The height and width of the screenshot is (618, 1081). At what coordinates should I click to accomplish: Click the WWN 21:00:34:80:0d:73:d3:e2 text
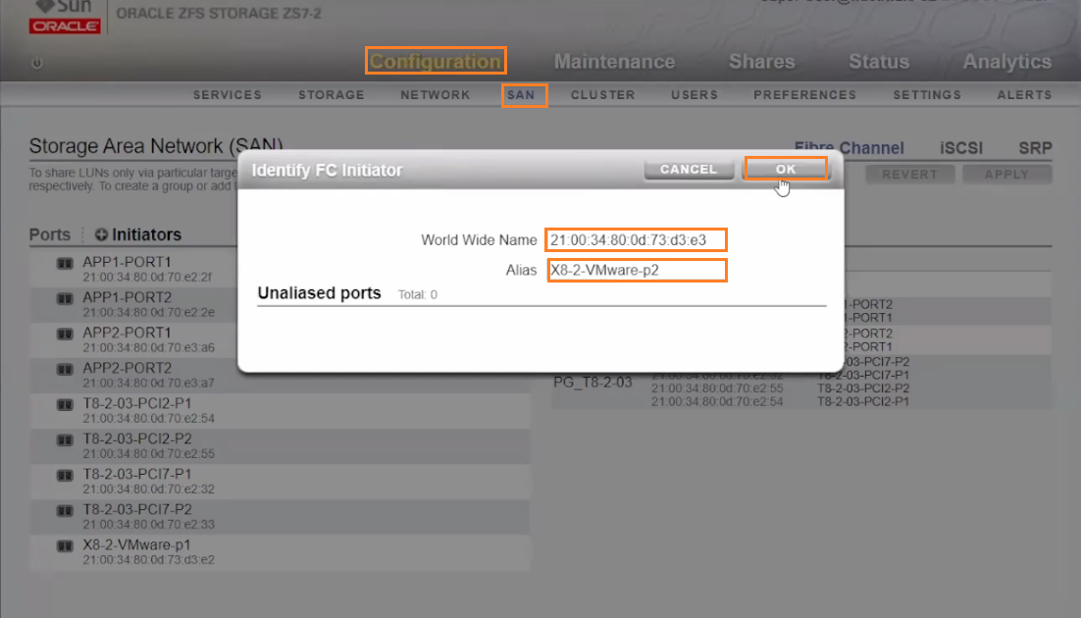(x=148, y=560)
